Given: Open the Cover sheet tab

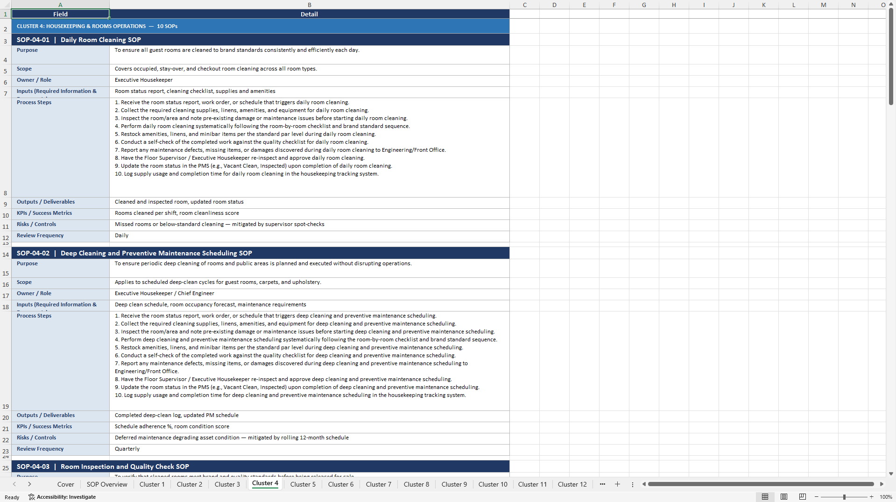Looking at the screenshot, I should pyautogui.click(x=66, y=484).
